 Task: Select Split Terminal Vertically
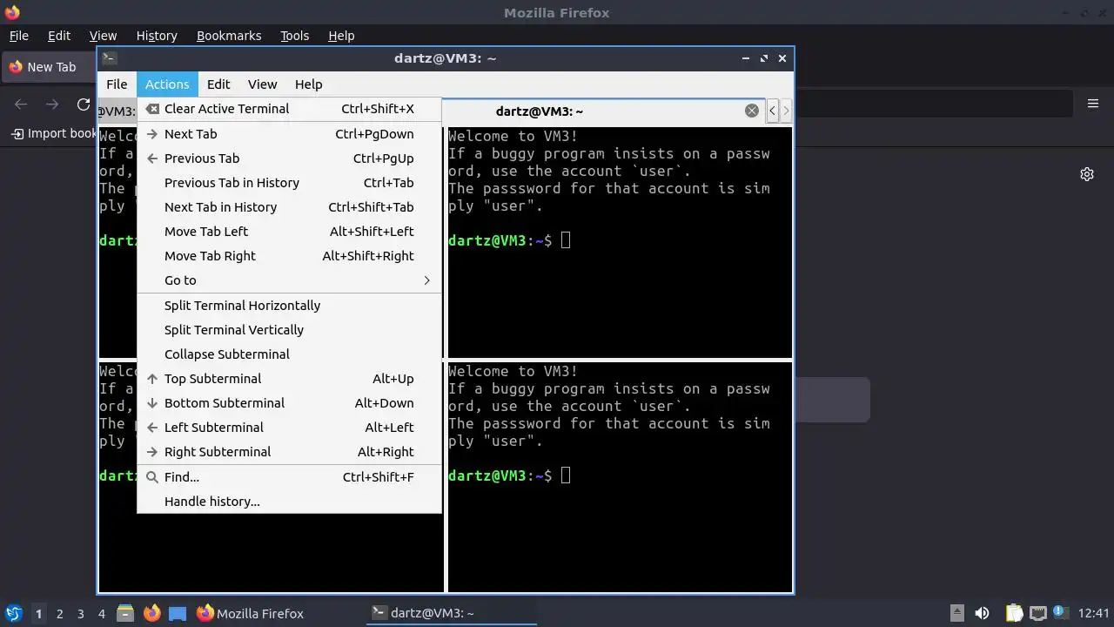click(x=289, y=330)
